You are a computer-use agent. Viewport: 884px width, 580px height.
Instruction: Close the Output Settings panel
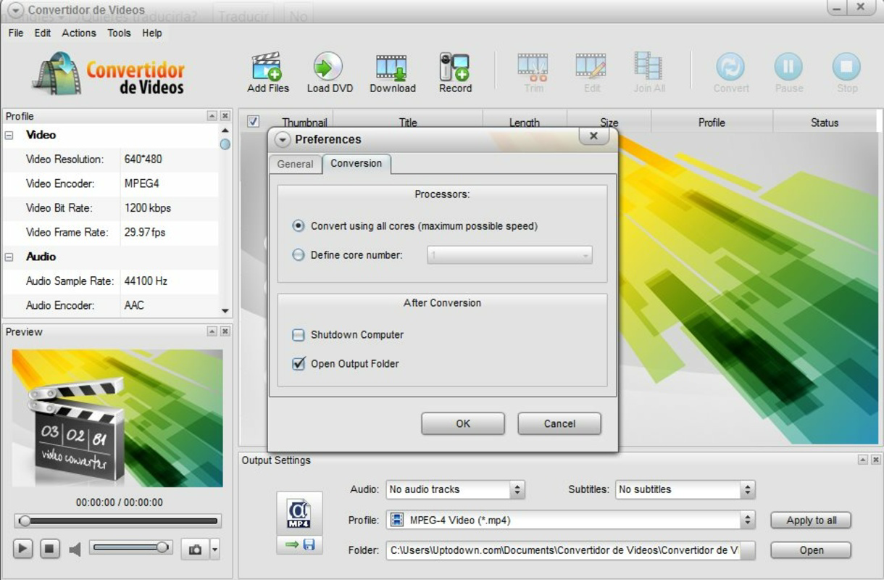click(x=876, y=460)
